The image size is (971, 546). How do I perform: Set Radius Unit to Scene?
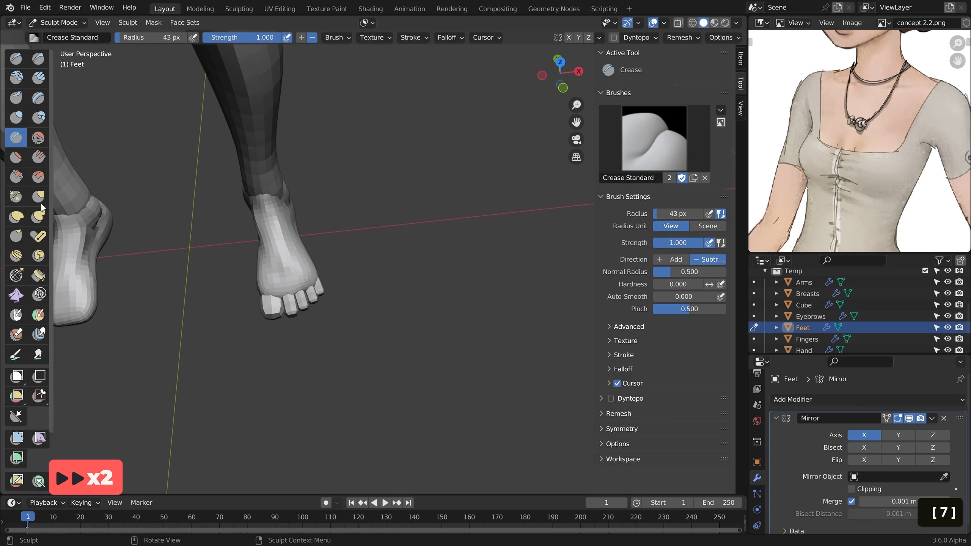point(707,226)
